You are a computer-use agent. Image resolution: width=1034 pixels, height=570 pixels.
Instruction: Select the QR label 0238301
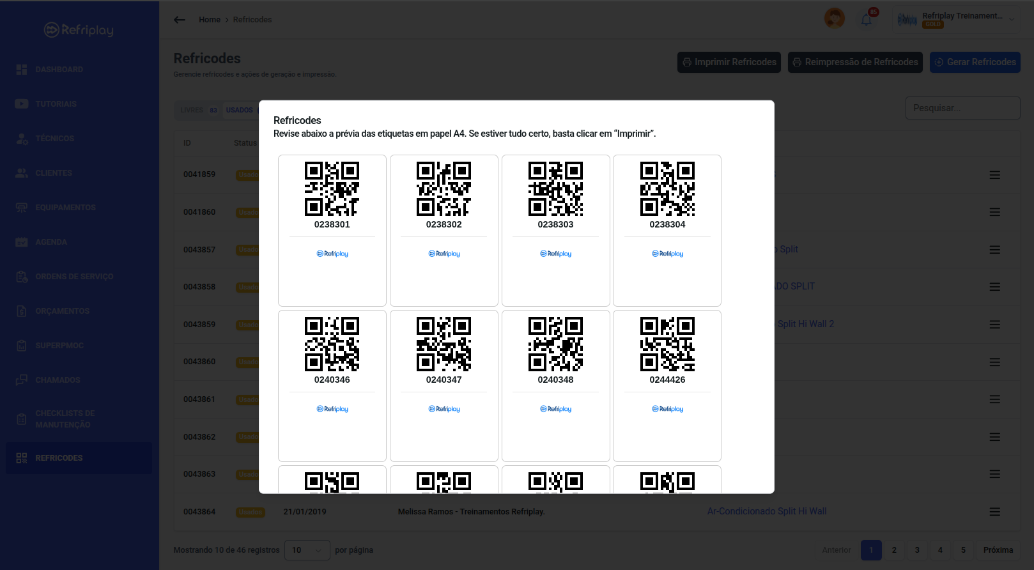[332, 231]
